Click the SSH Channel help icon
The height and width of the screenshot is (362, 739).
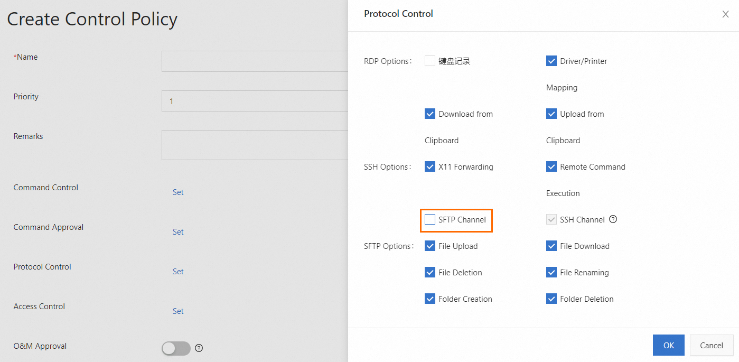point(613,219)
